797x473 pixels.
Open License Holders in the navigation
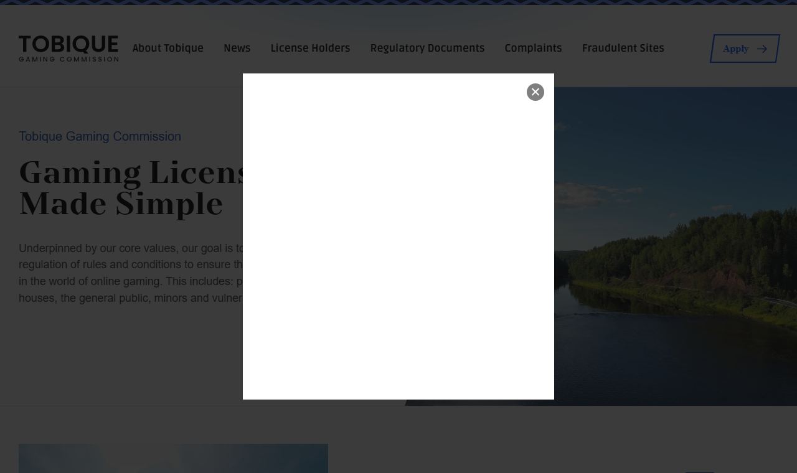(x=310, y=49)
